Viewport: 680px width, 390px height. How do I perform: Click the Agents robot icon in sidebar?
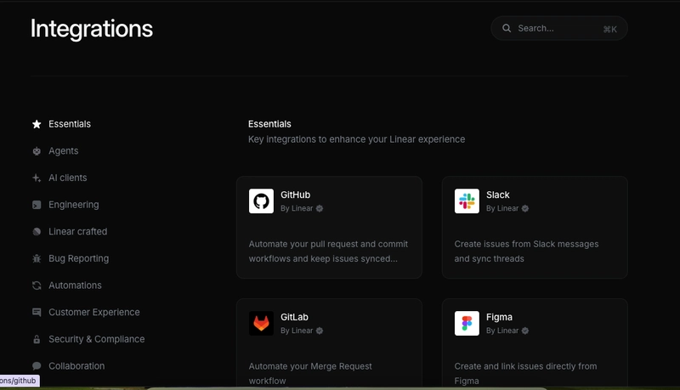pyautogui.click(x=37, y=151)
